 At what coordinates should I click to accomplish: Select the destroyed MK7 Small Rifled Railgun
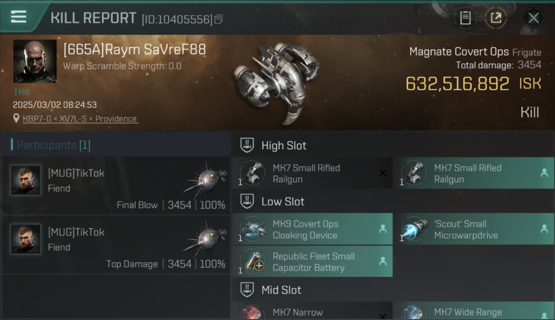(312, 173)
